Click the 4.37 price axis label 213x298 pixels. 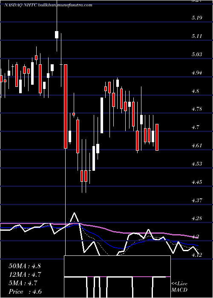197,201
